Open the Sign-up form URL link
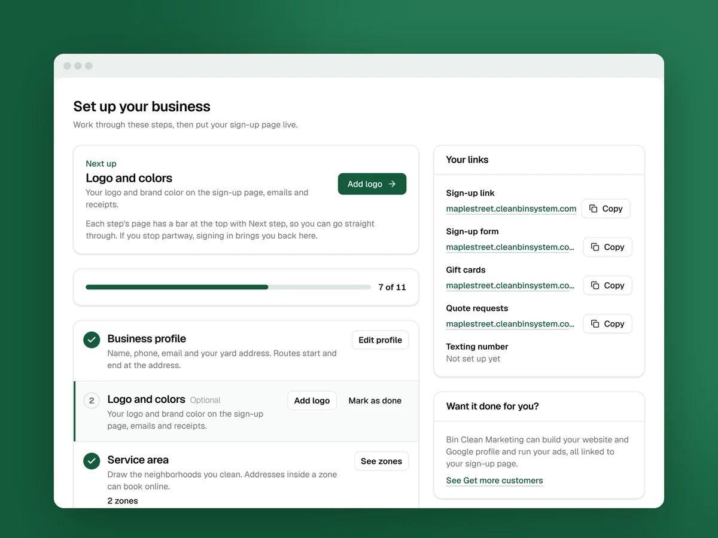This screenshot has width=718, height=538. point(510,247)
